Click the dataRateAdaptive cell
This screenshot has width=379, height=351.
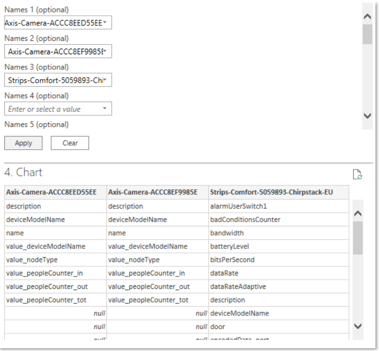[279, 286]
